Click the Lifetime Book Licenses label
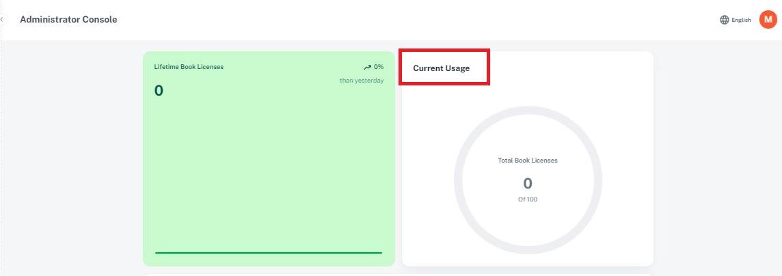782x276 pixels. pyautogui.click(x=189, y=67)
